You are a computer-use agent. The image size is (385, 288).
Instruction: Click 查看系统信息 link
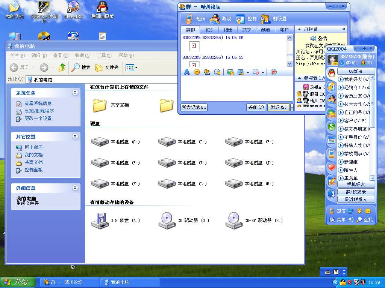(38, 103)
